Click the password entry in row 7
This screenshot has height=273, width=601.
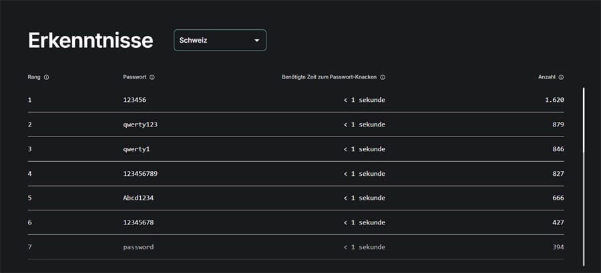pos(138,247)
